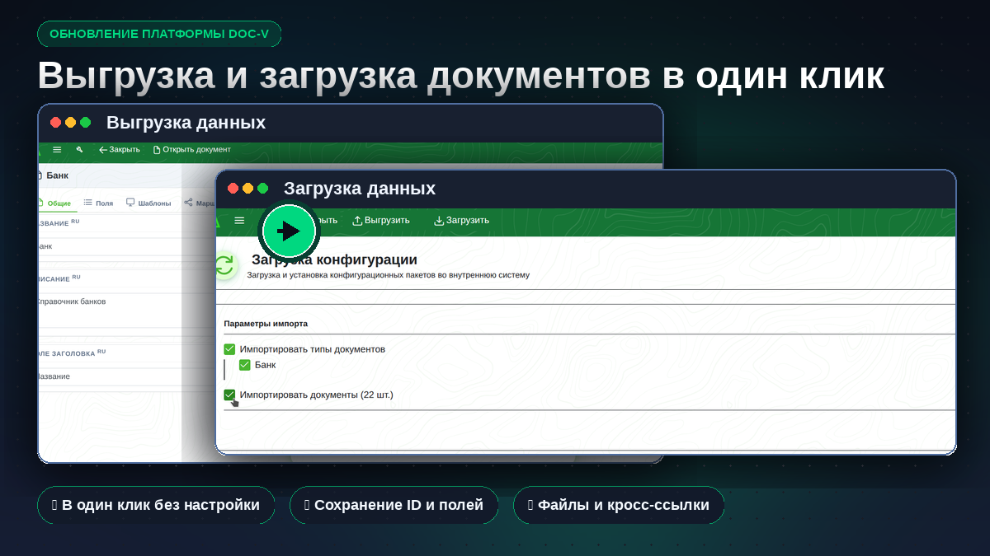
Task: Click the Загрузка данных window title
Action: 360,189
